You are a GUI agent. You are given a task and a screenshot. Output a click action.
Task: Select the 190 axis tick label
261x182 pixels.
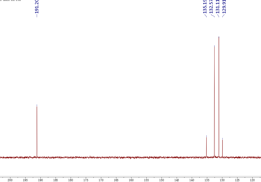[40, 180]
